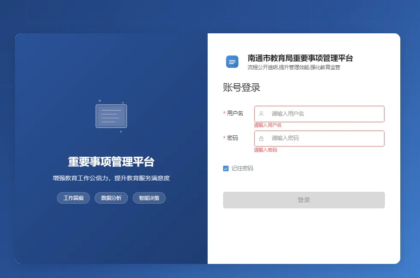The width and height of the screenshot is (420, 278).
Task: Click the 账号登录 heading
Action: coord(241,88)
